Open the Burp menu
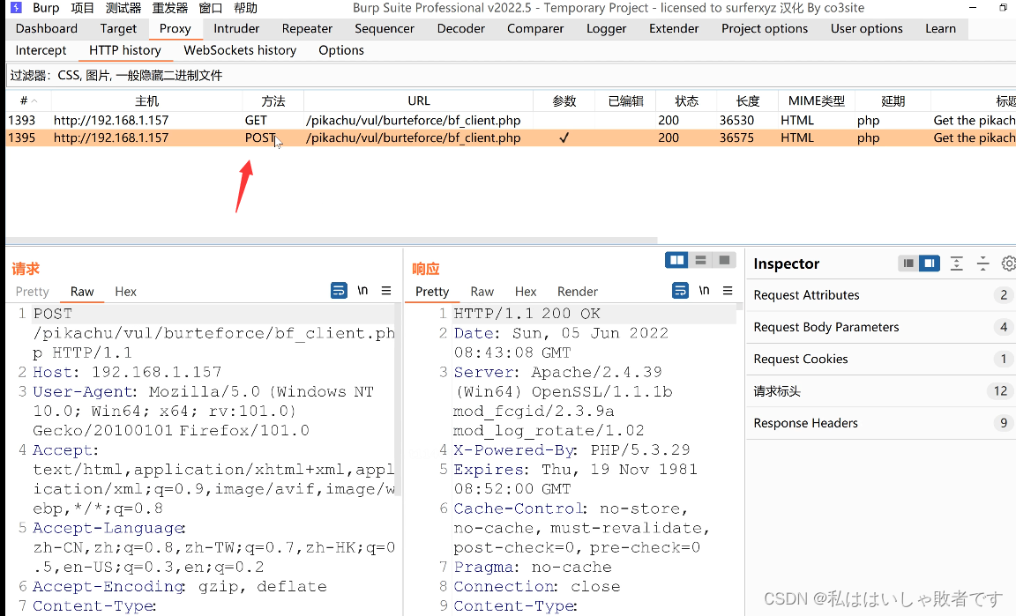This screenshot has height=616, width=1016. [46, 8]
